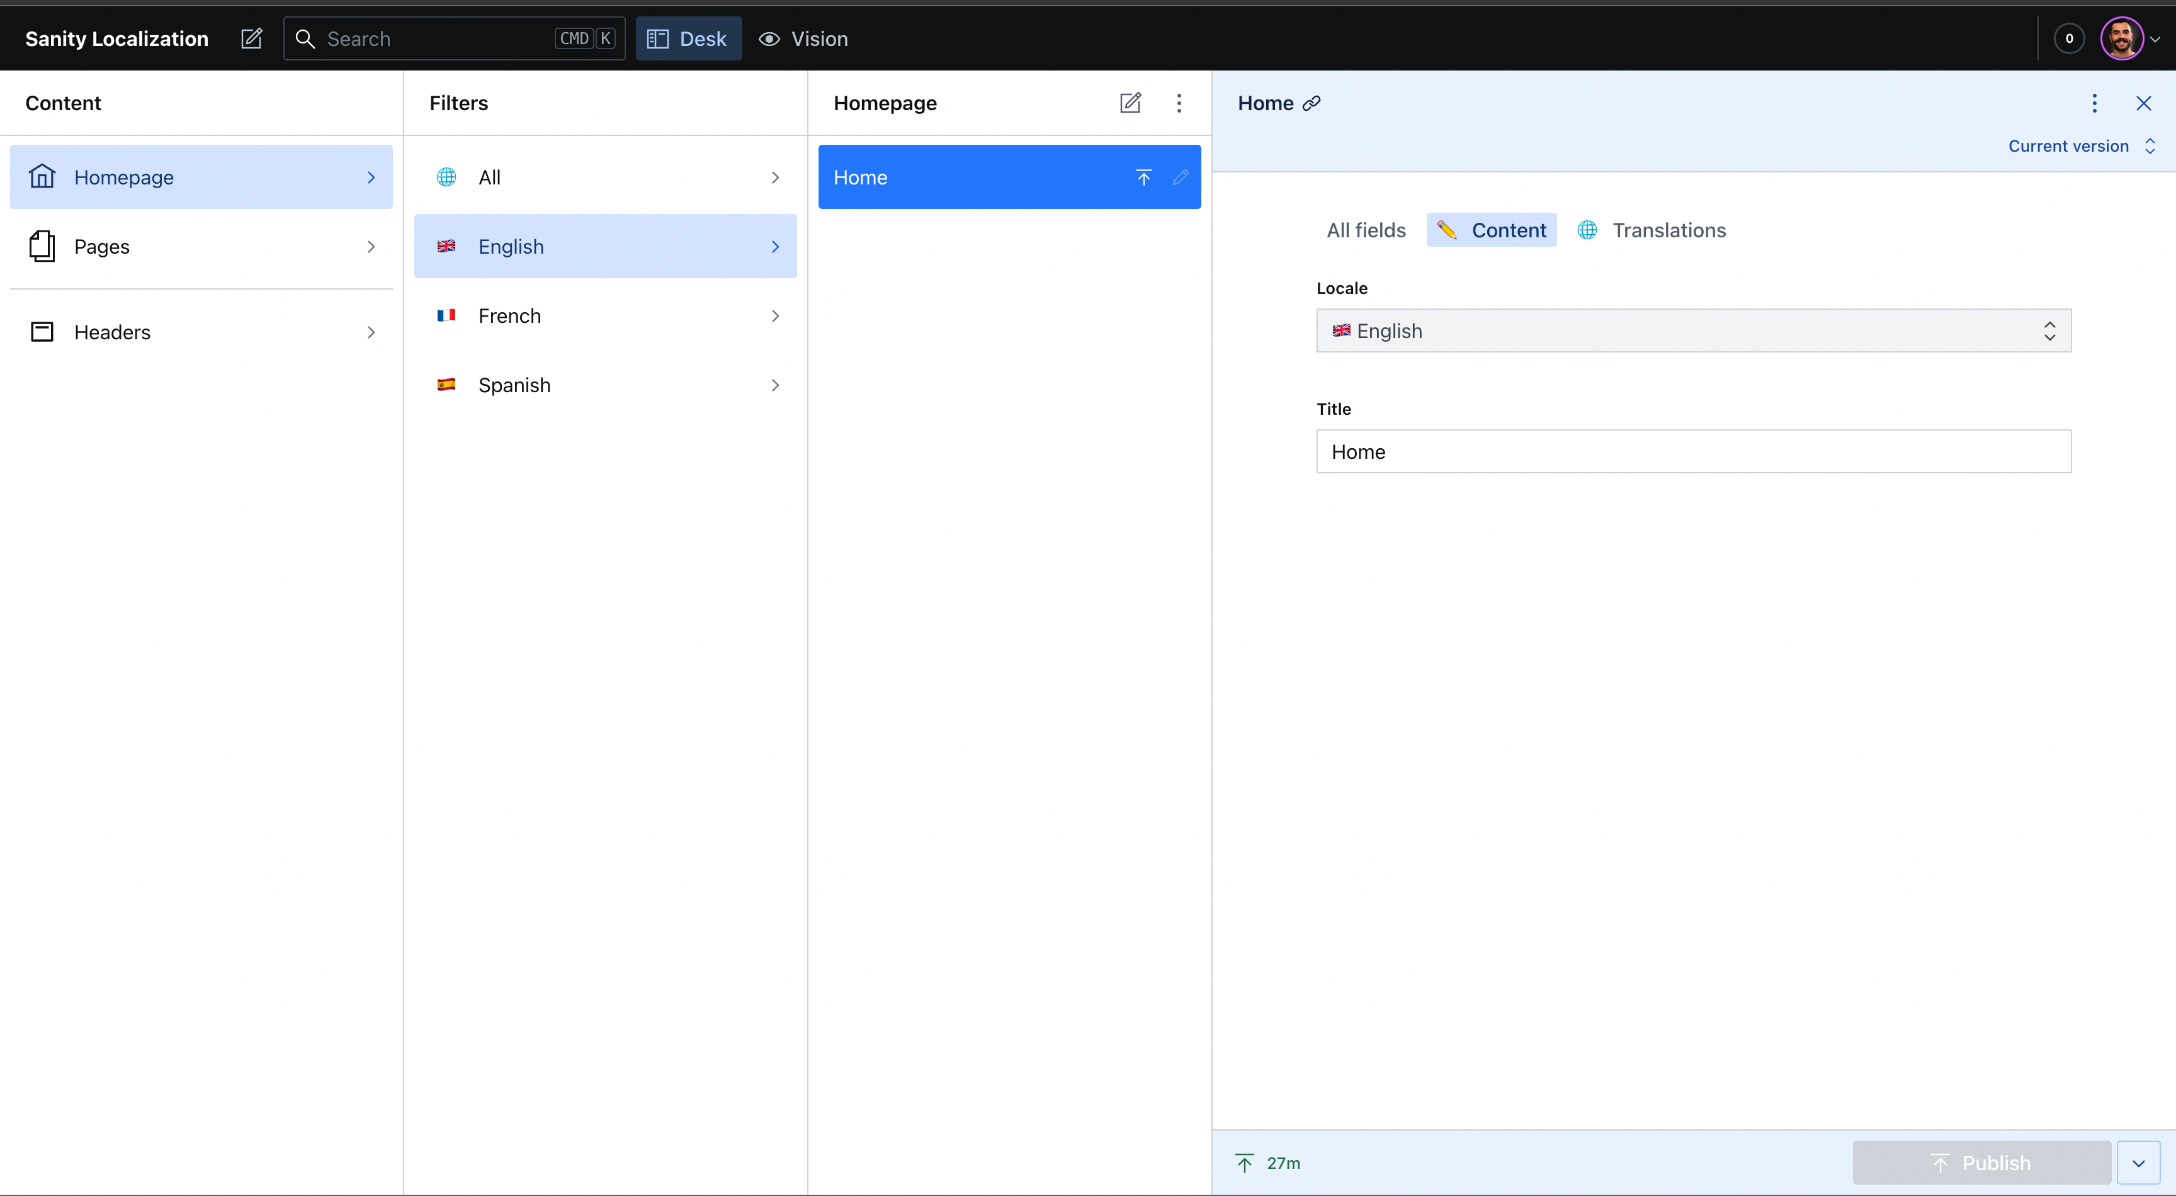The height and width of the screenshot is (1196, 2176).
Task: Select the Home document in Homepage list
Action: 1009,176
